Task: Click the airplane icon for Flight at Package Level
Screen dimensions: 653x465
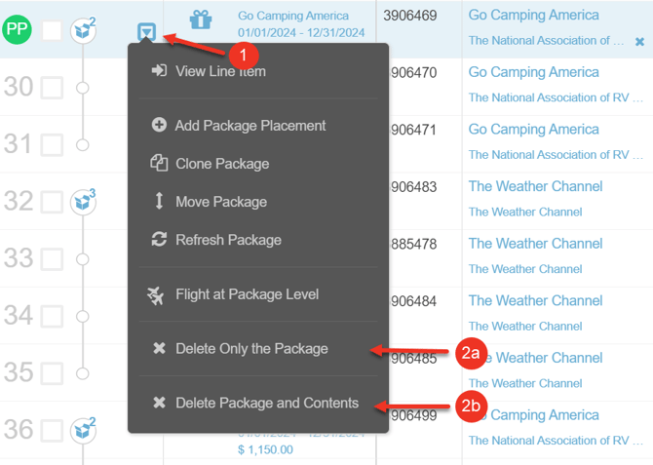Action: (155, 295)
